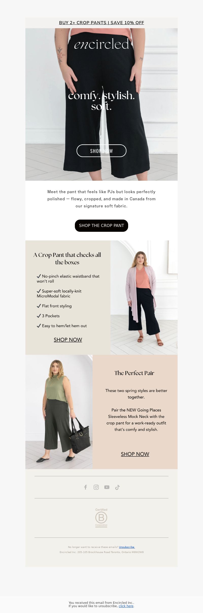203x613 pixels.
Task: Click the Unsubscribe link in footer
Action: click(x=127, y=547)
